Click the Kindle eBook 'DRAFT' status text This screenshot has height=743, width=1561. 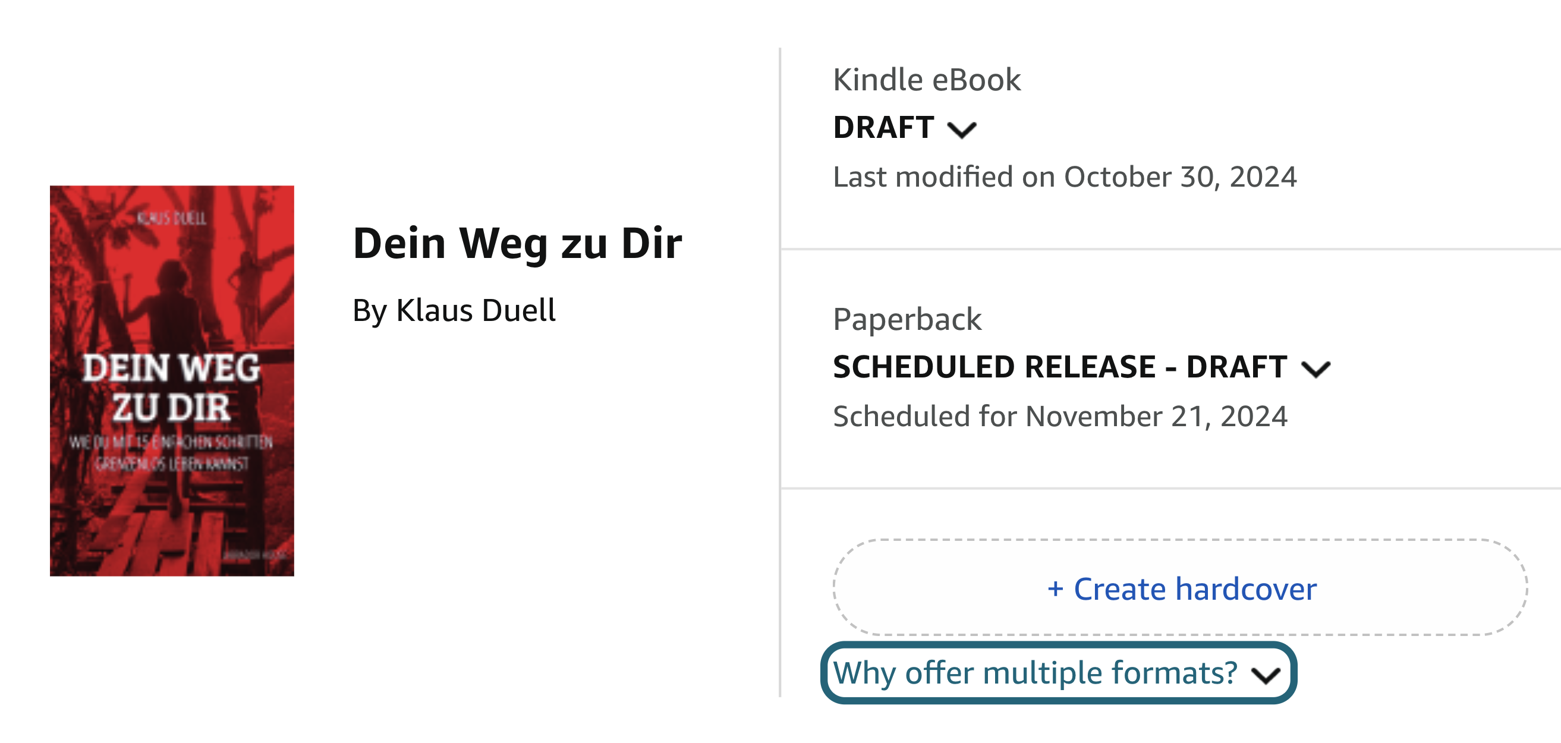tap(883, 128)
